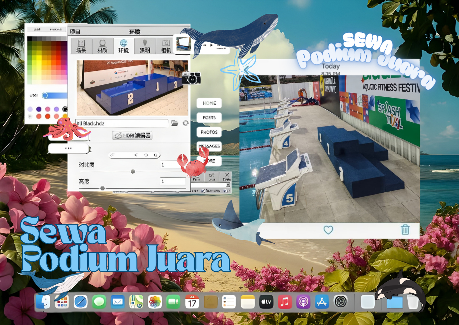Screen dimensions: 459x325
Task: Click the trash icon under the pool photo
Action: [405, 229]
